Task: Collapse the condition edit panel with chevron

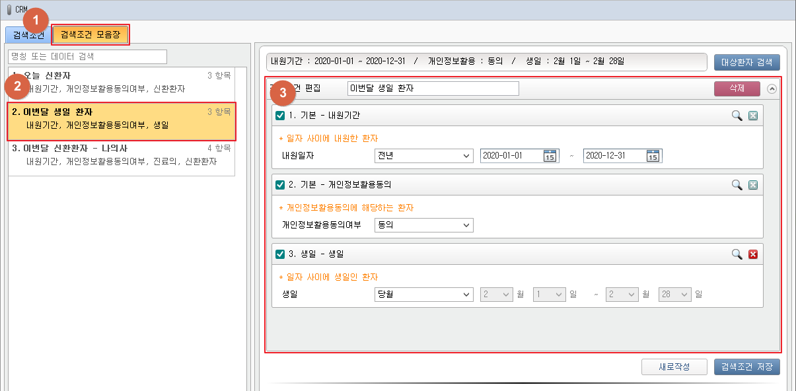Action: (772, 89)
